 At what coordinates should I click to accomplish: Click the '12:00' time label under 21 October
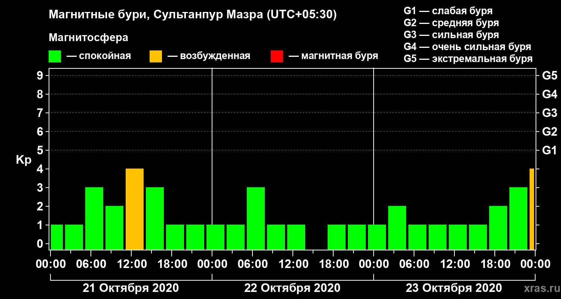point(132,264)
